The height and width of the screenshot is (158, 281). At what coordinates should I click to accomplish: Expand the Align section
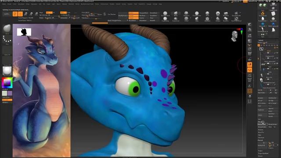coord(259,135)
